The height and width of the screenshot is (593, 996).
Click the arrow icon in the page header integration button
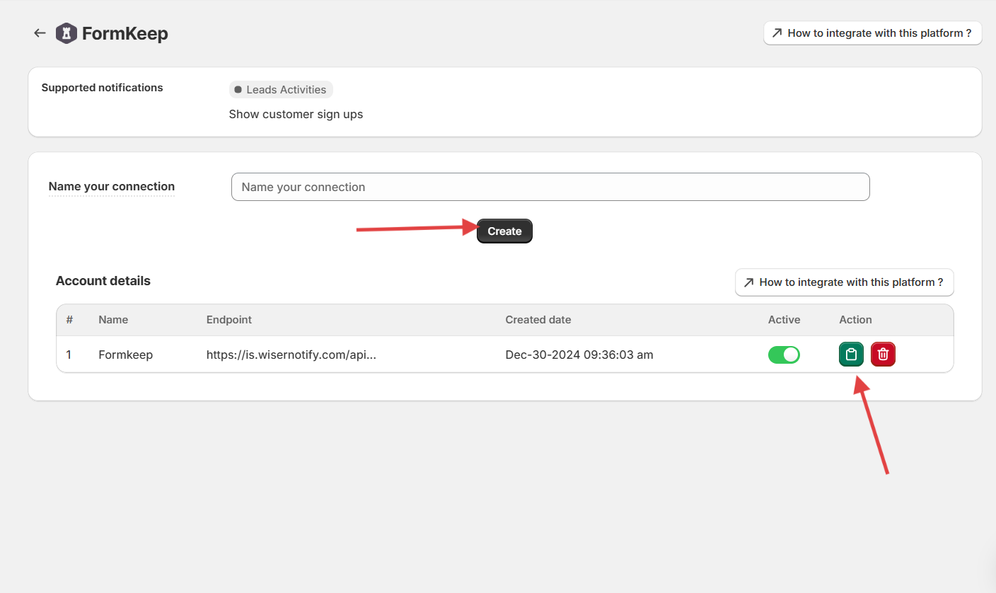[777, 33]
